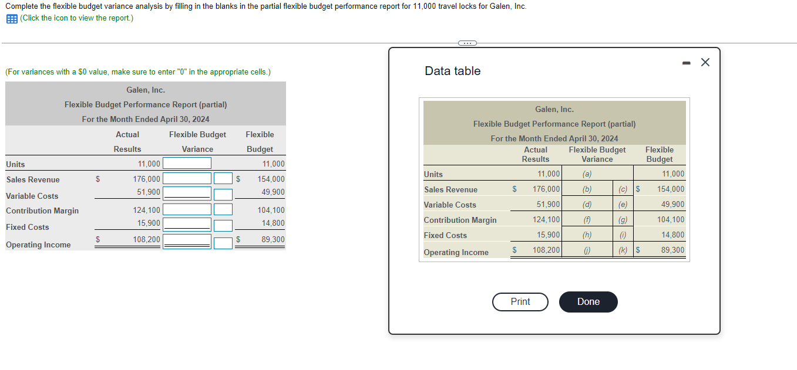Select the Variable Costs F/U small box
The height and width of the screenshot is (370, 797).
[x=223, y=194]
